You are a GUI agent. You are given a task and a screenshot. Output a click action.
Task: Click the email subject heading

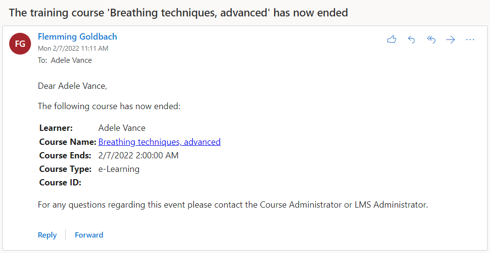178,13
